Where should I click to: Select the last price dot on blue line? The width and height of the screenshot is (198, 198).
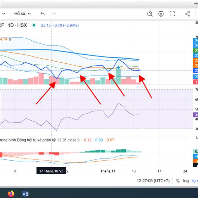click(139, 70)
